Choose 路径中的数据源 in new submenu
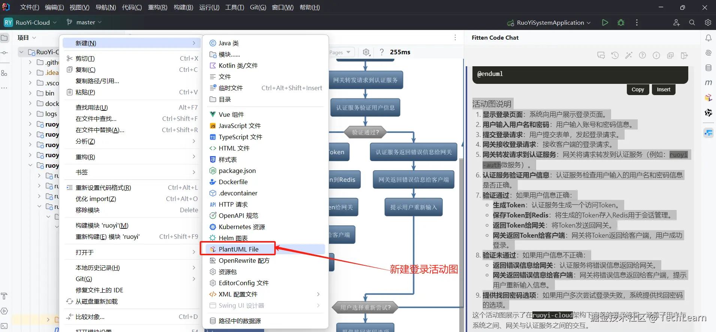716x332 pixels. tap(265, 321)
